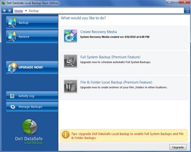Click Full System Backup (Premium Feature) link
Viewport: 191px width, 152px height.
(x=110, y=57)
